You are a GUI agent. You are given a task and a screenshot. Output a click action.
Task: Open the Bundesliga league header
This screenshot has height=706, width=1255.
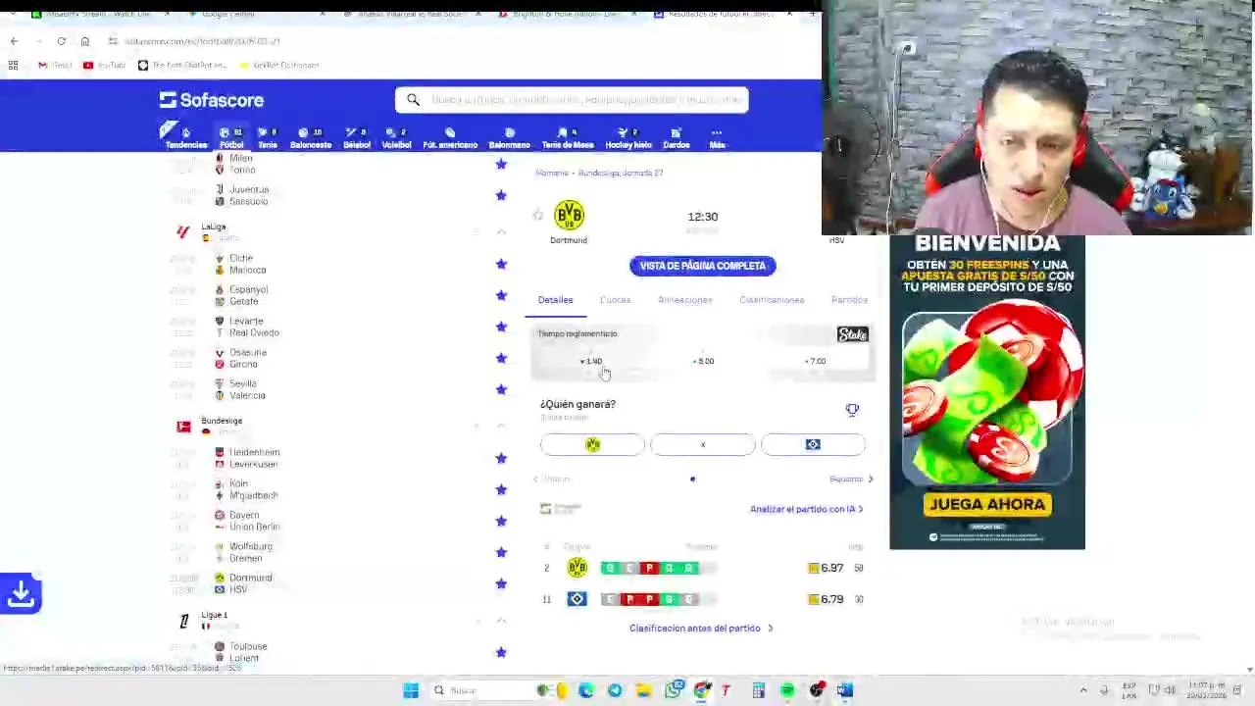tap(222, 426)
